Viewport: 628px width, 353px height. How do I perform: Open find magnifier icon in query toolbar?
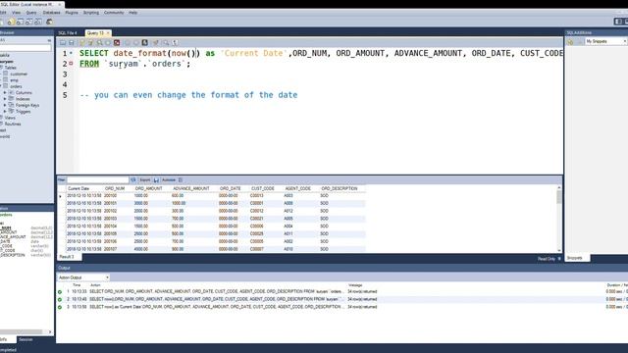tap(166, 43)
